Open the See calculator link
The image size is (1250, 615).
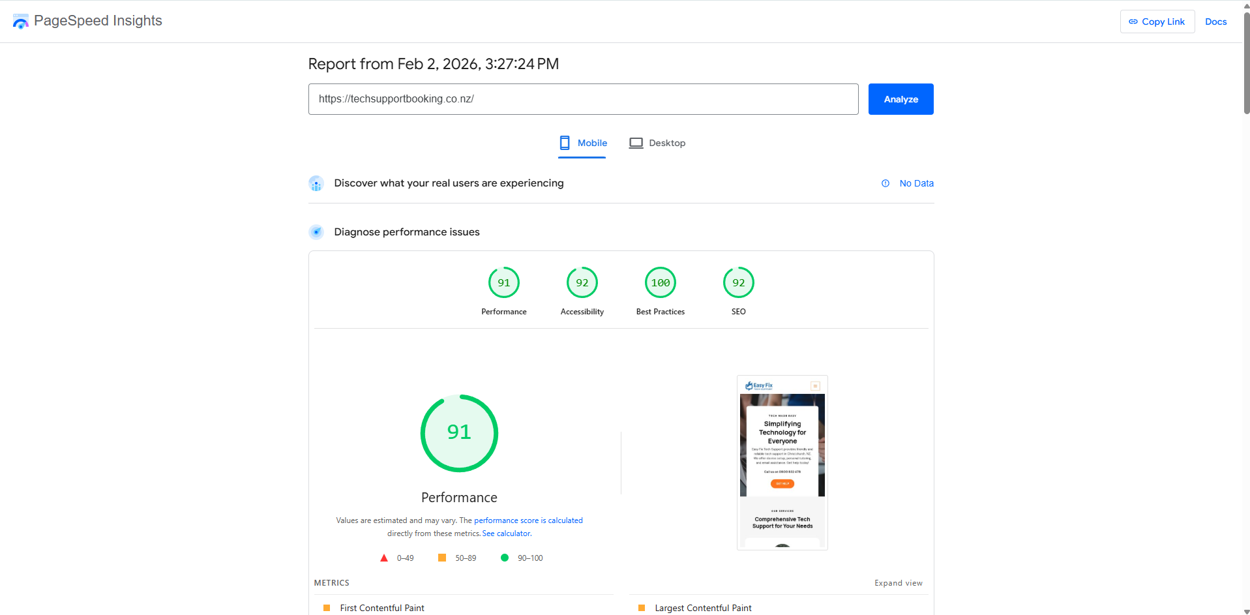(507, 533)
